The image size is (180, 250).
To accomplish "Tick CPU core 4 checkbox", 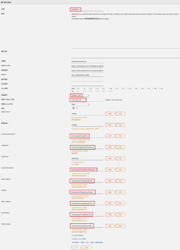I will (89, 88).
